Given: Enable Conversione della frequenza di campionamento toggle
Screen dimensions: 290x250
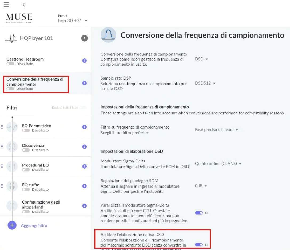Looking at the screenshot, I should click(10, 89).
